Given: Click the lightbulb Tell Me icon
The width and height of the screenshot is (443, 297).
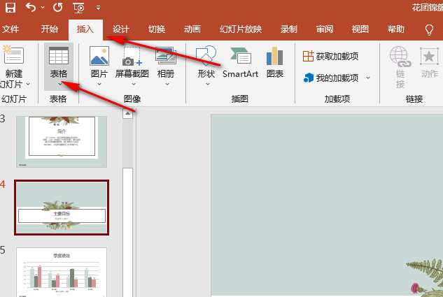Looking at the screenshot, I should [x=430, y=29].
